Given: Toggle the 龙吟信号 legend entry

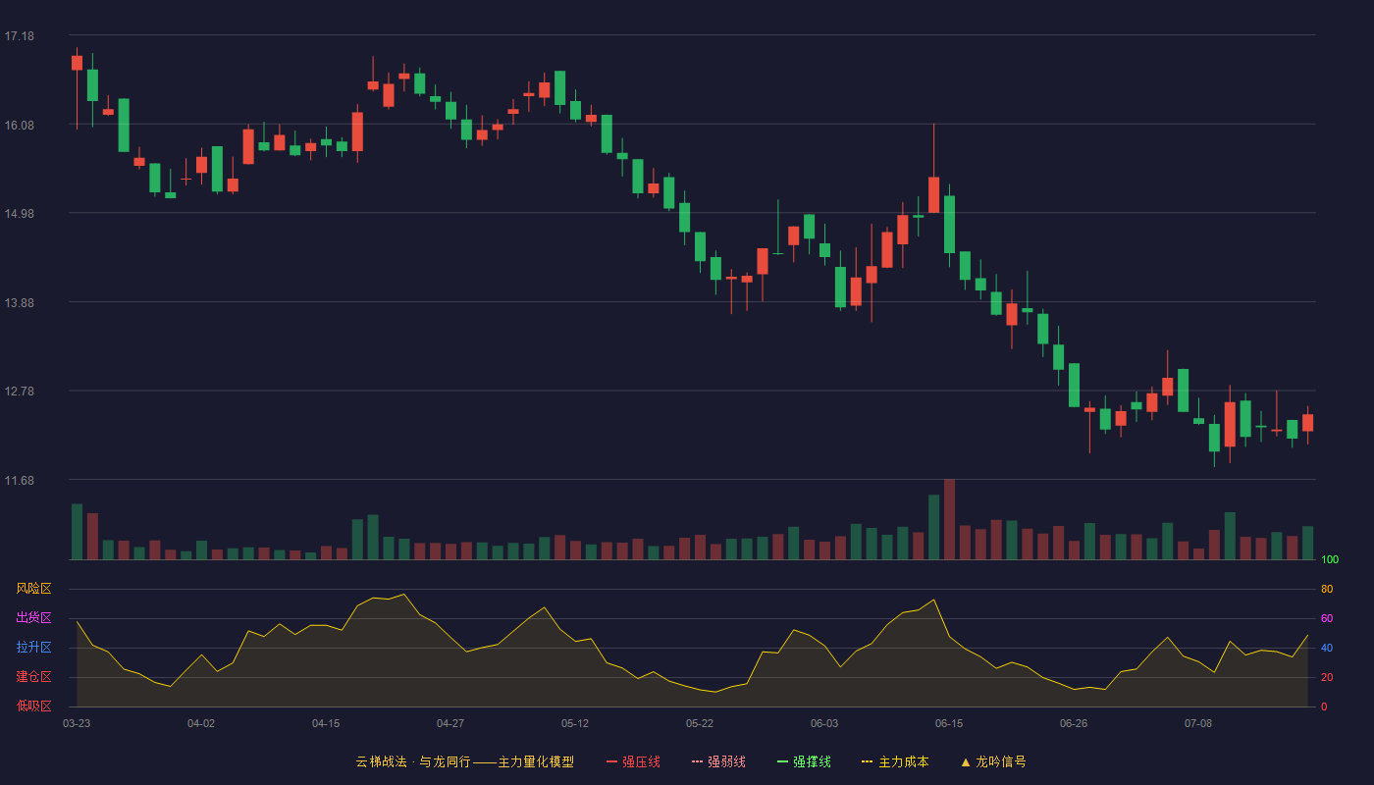Looking at the screenshot, I should pyautogui.click(x=993, y=761).
